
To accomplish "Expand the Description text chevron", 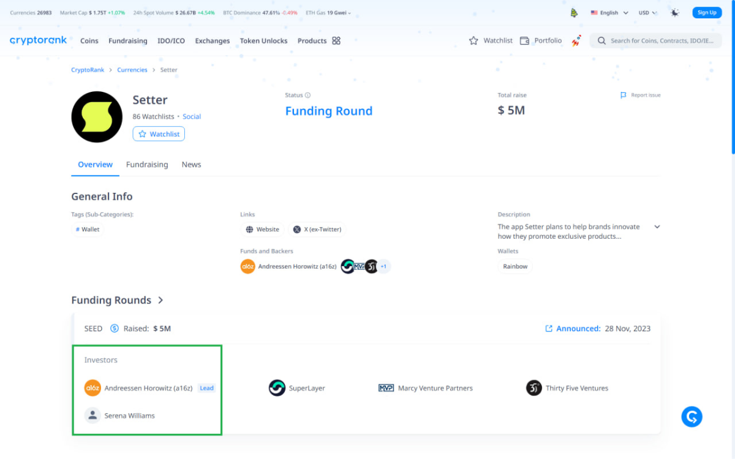I will pyautogui.click(x=657, y=227).
